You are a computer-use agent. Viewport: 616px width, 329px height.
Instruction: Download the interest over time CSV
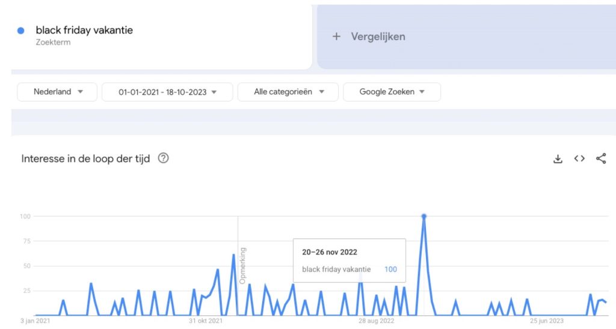558,159
